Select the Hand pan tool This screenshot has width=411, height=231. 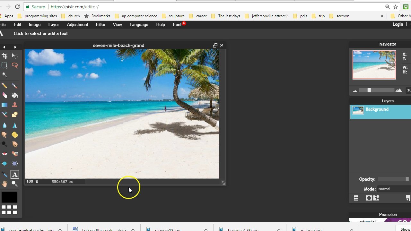click(x=4, y=184)
